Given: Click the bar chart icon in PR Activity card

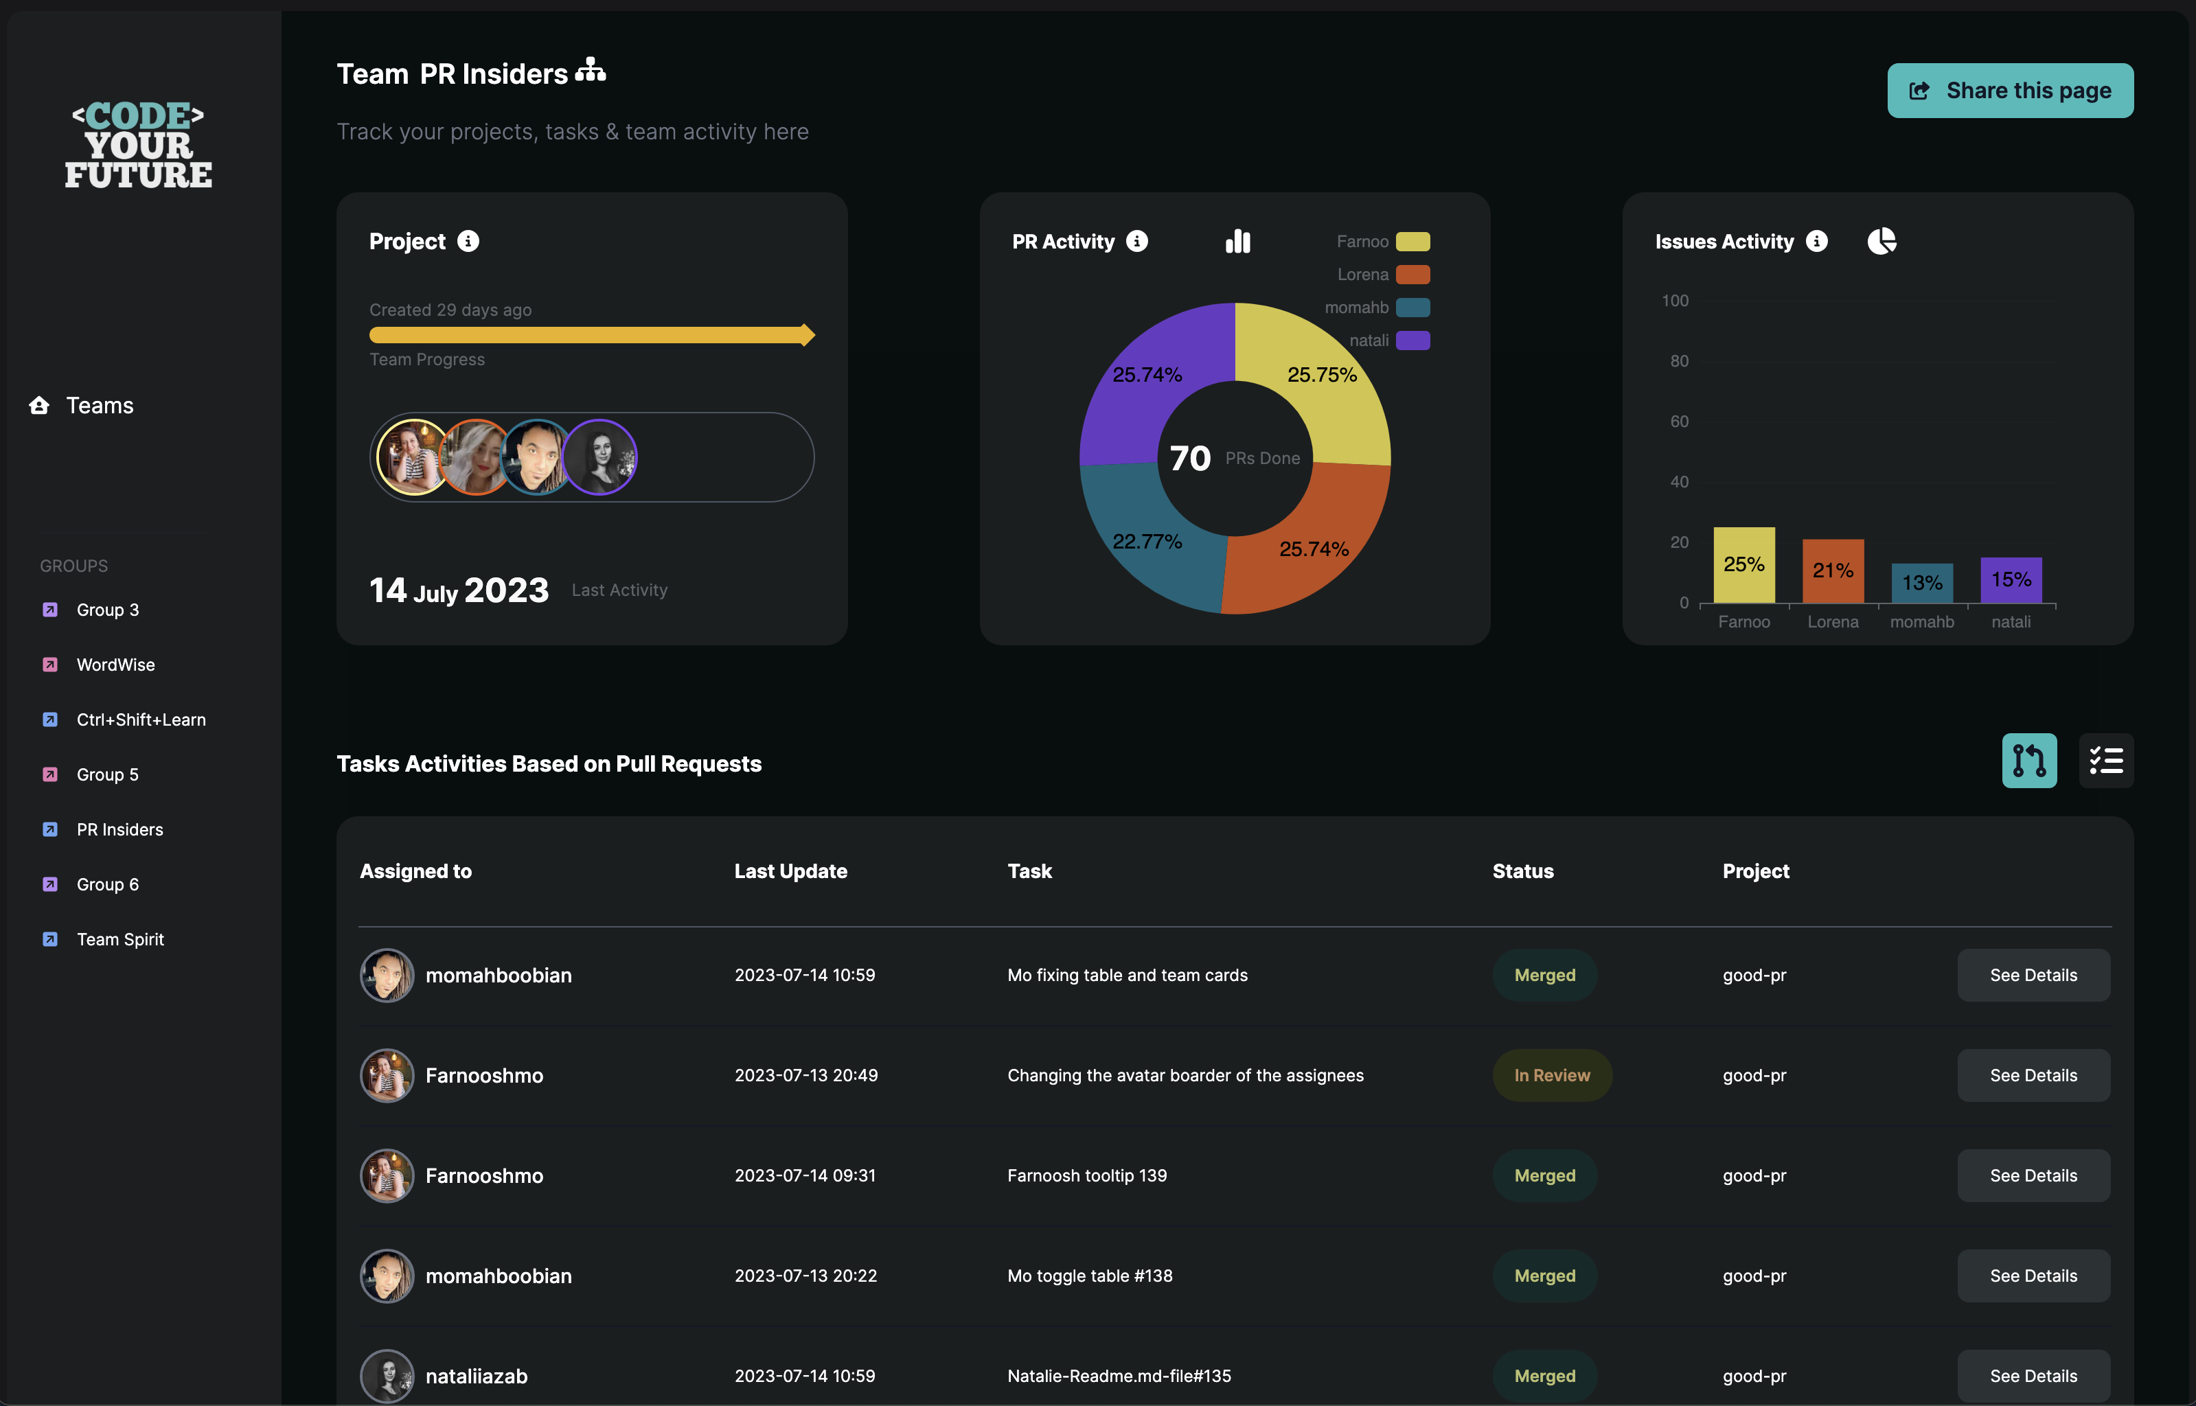Looking at the screenshot, I should [x=1238, y=241].
